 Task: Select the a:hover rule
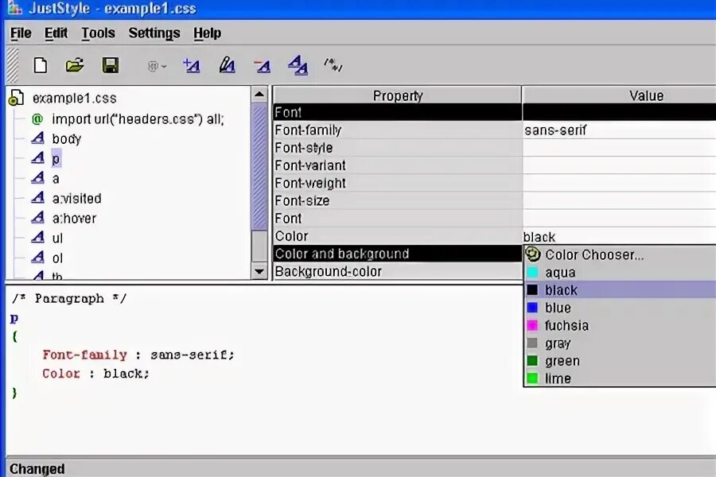(x=74, y=218)
